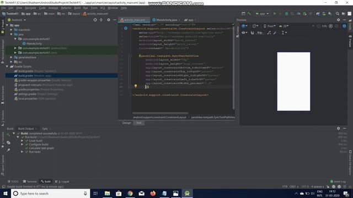Start debugging with the green bug icon
Image resolution: width=353 pixels, height=198 pixels.
point(286,14)
